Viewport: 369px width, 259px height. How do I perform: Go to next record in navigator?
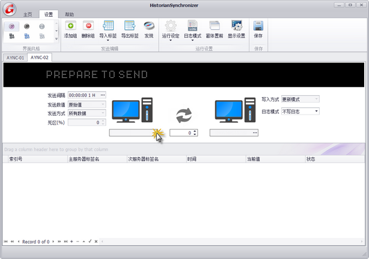53,242
